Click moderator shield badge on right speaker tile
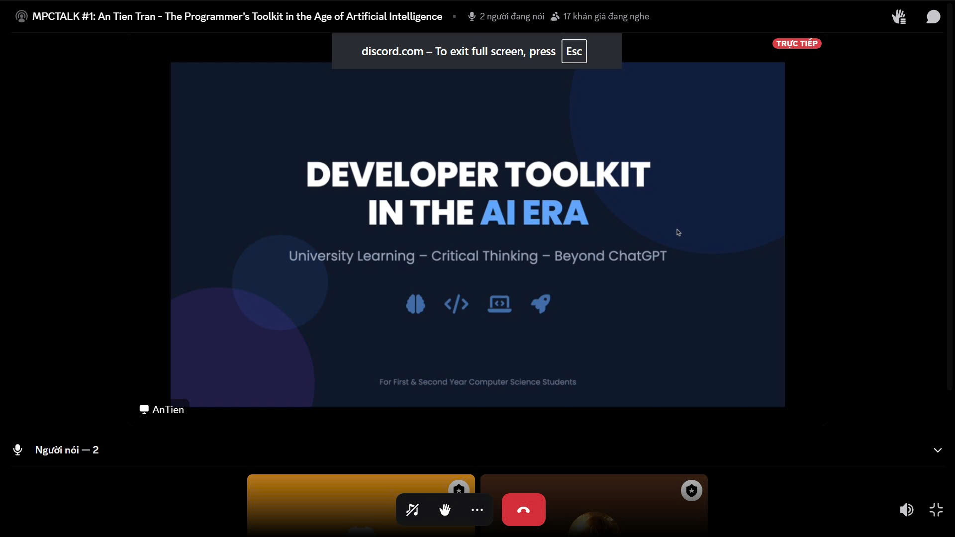 click(691, 491)
